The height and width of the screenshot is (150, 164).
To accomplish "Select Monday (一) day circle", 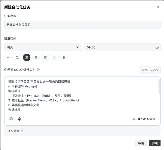I will 8,58.
